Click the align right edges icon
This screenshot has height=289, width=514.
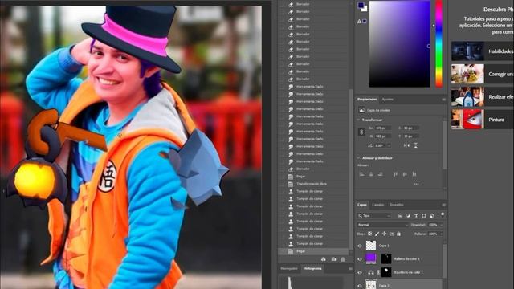[380, 174]
